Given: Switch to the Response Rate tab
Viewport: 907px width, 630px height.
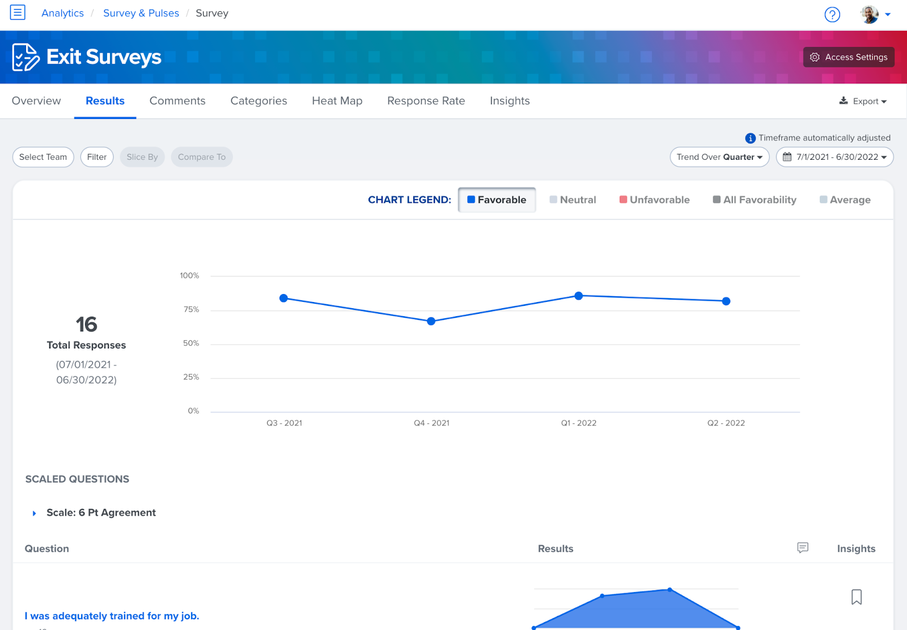Looking at the screenshot, I should coord(426,101).
